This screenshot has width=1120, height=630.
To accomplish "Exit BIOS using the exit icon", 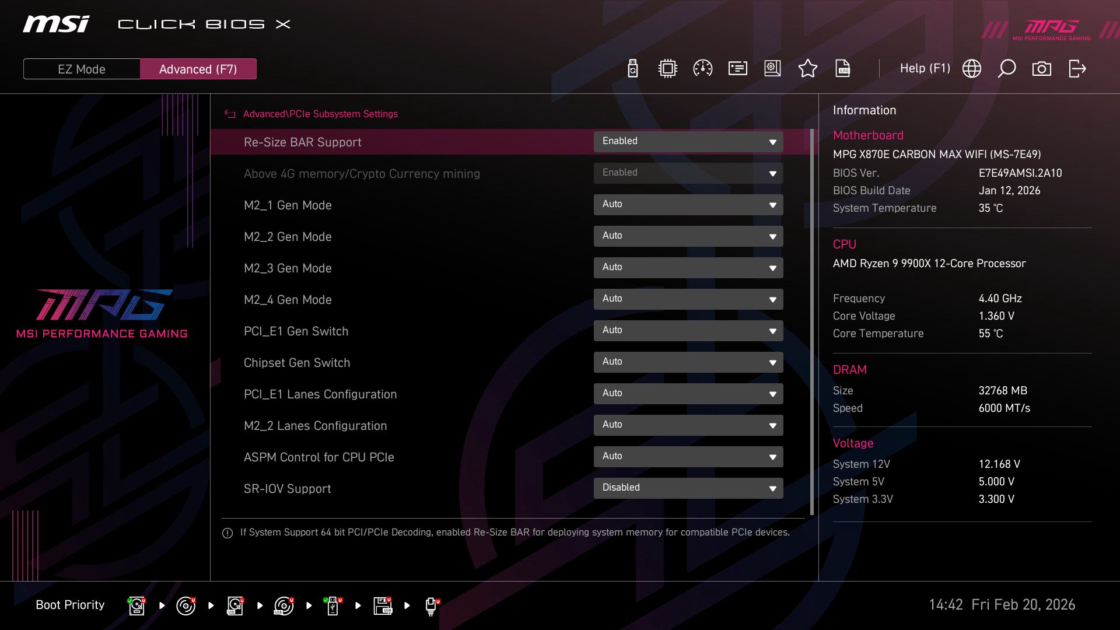I will pos(1076,68).
